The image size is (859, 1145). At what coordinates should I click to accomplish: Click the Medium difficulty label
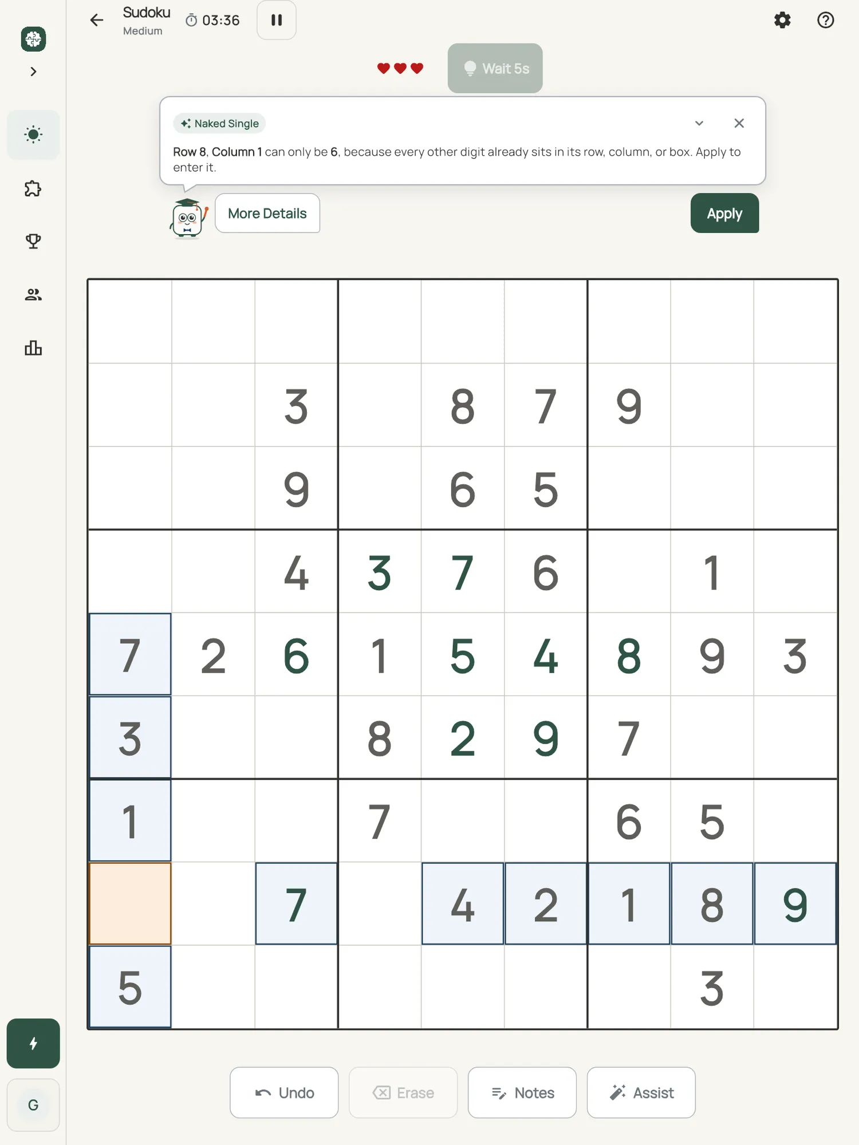point(143,31)
